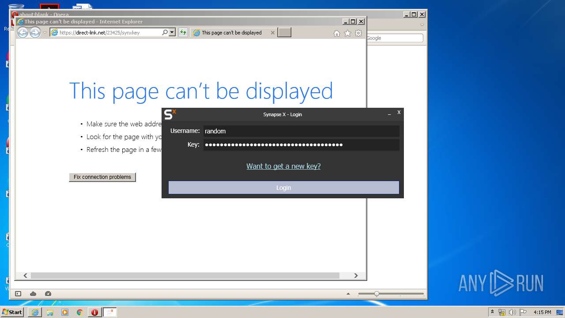Click the Key field in Synapse X

(x=301, y=145)
